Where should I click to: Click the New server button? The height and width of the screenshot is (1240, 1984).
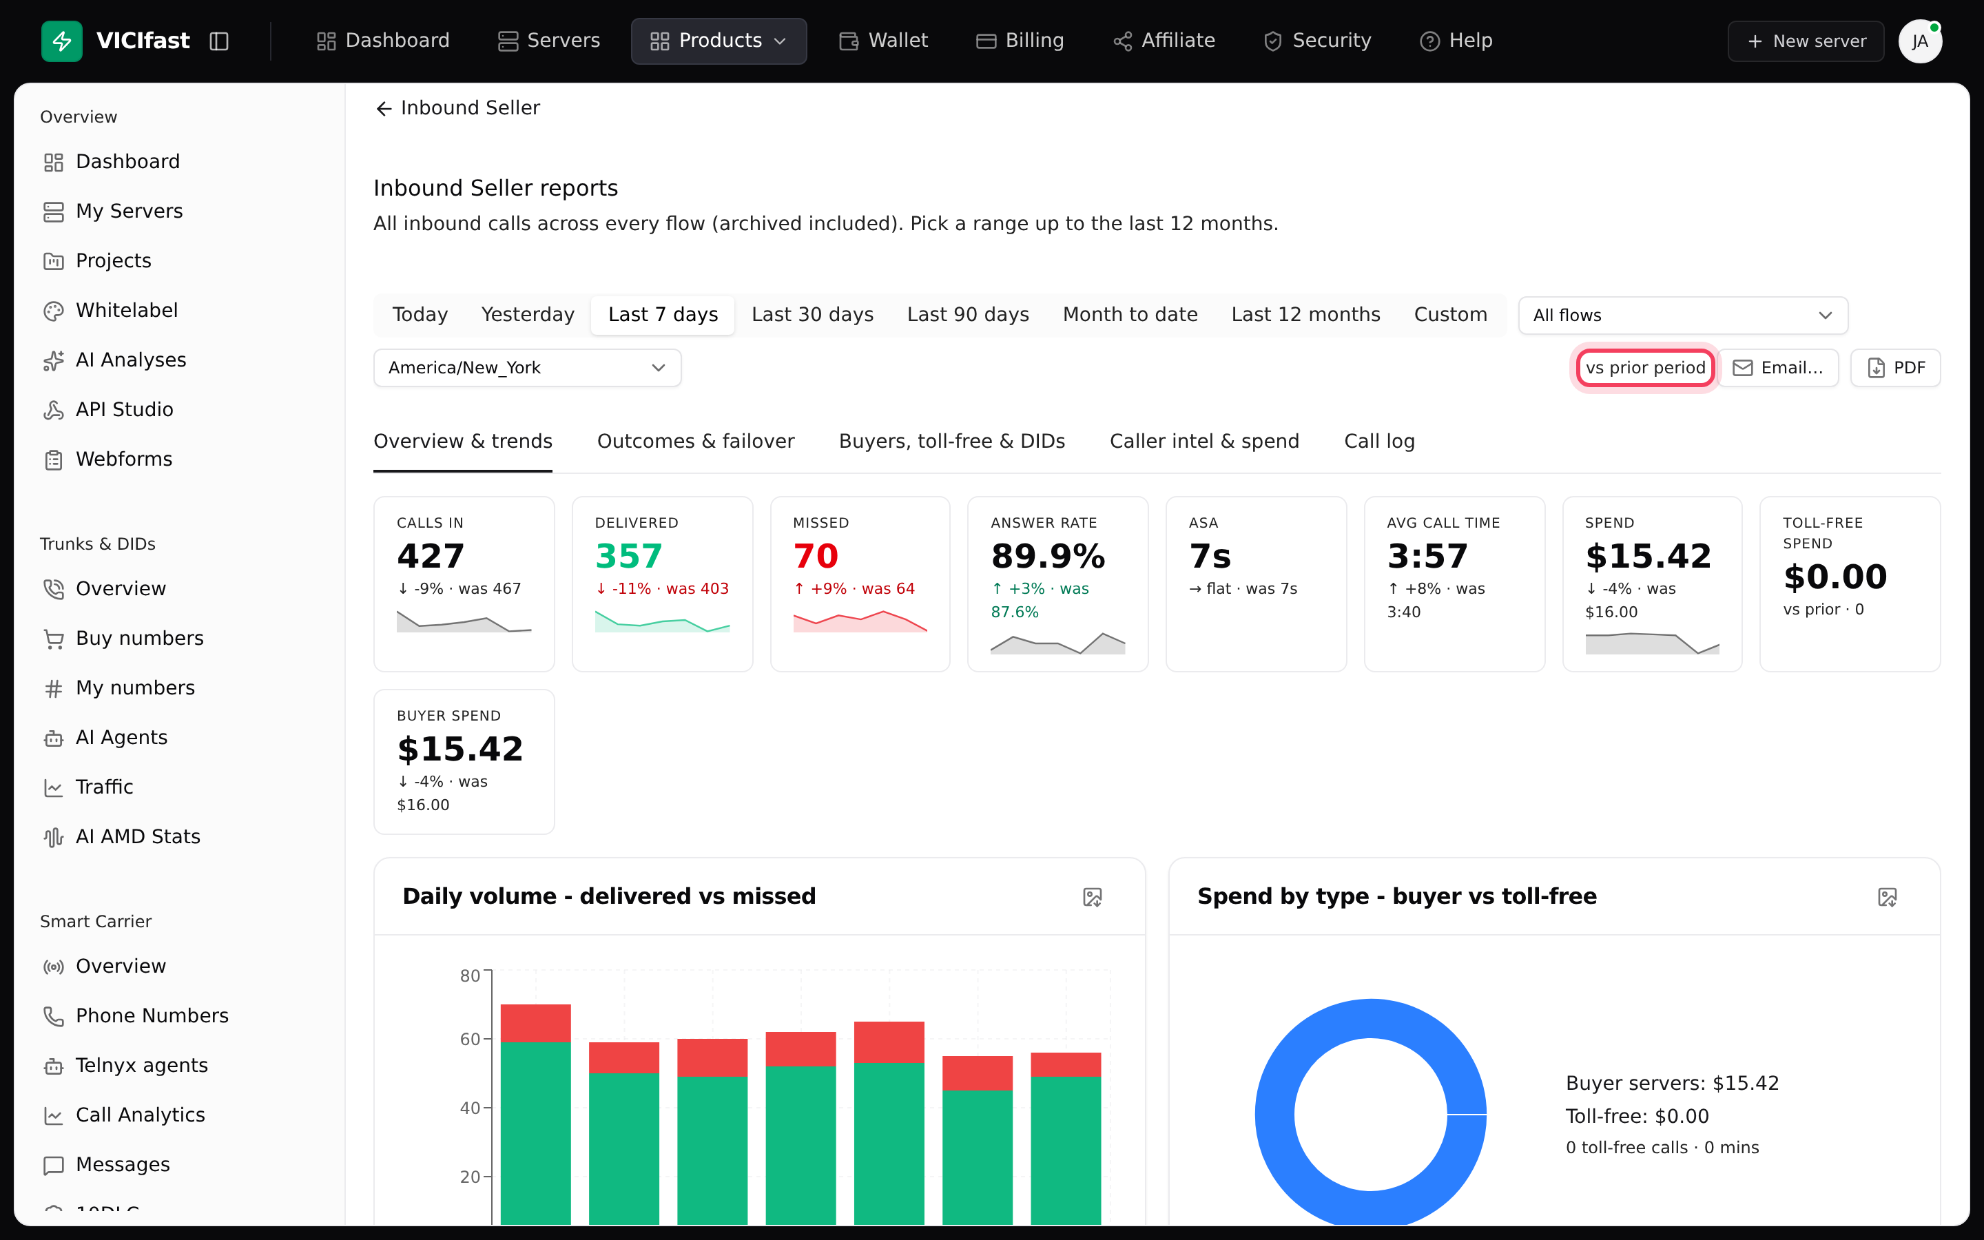coord(1806,41)
